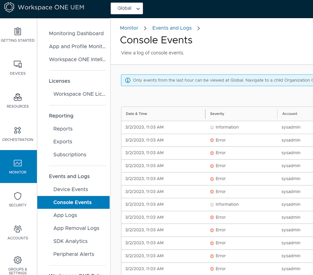
Task: Click Information severity in the first row
Action: [224, 127]
